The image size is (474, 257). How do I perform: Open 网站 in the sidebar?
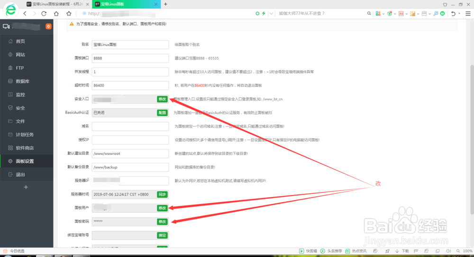(x=27, y=54)
